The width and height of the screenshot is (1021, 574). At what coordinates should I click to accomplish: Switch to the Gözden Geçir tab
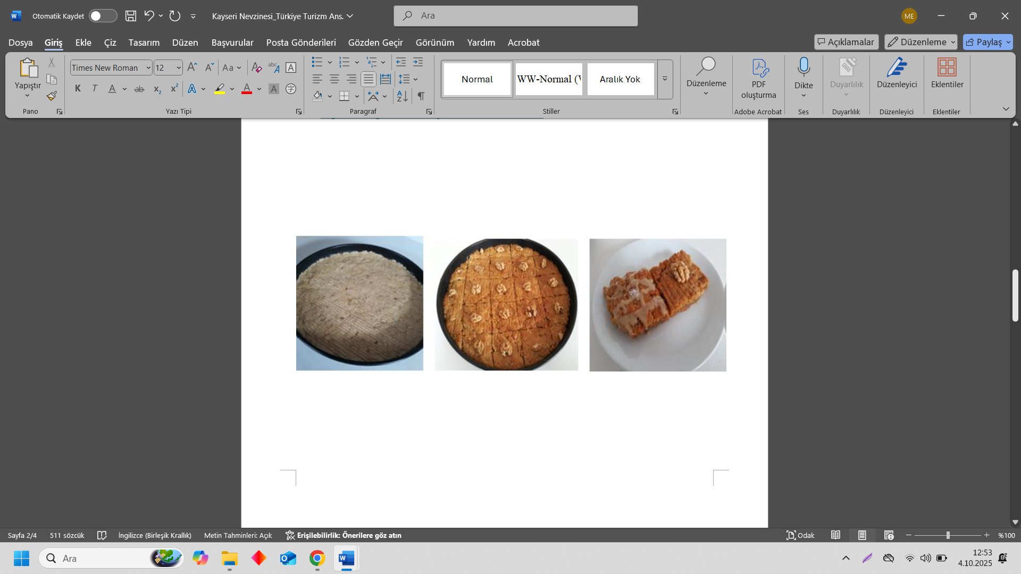[x=375, y=43]
